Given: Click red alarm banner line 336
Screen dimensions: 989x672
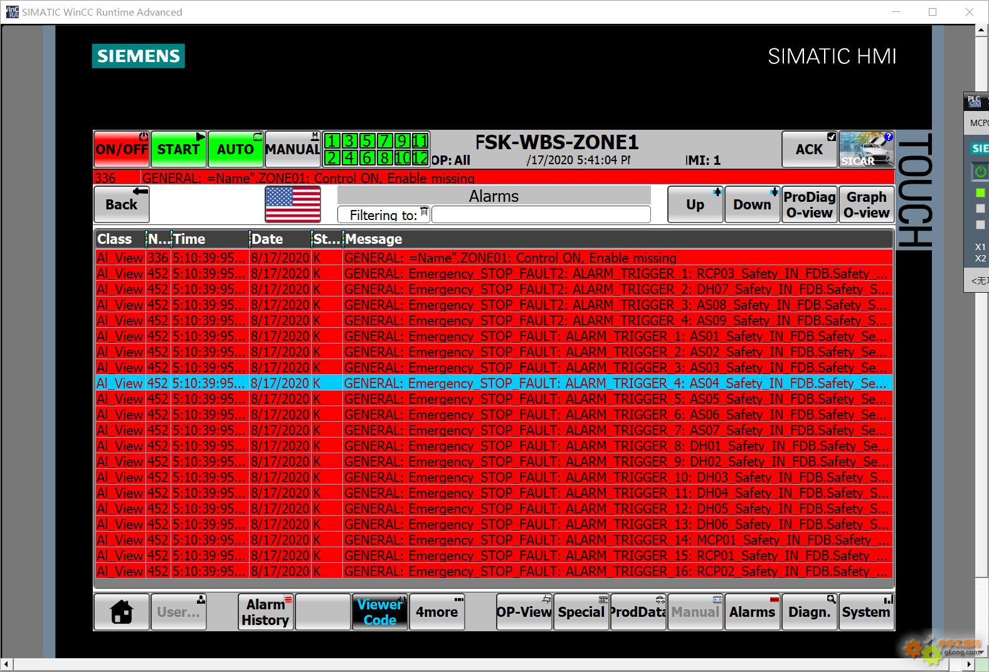Looking at the screenshot, I should pos(494,177).
